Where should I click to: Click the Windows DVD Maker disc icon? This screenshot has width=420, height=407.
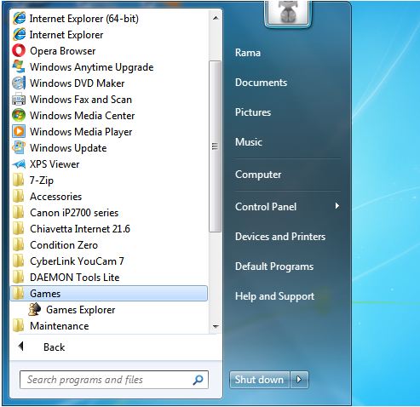click(x=19, y=83)
